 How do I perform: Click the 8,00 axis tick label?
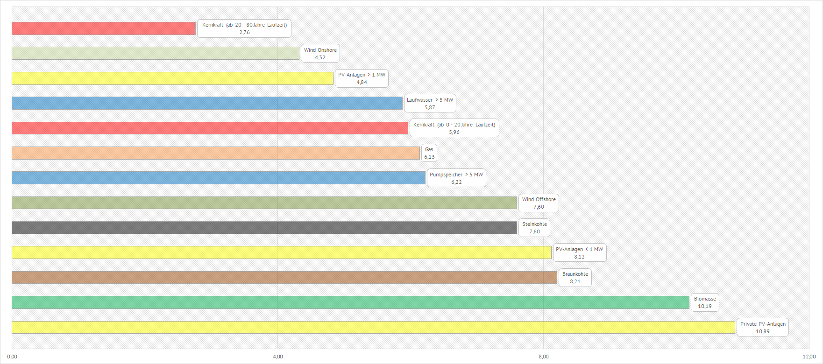pos(544,357)
